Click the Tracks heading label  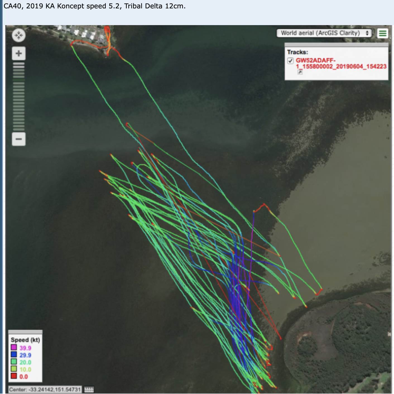pyautogui.click(x=297, y=52)
